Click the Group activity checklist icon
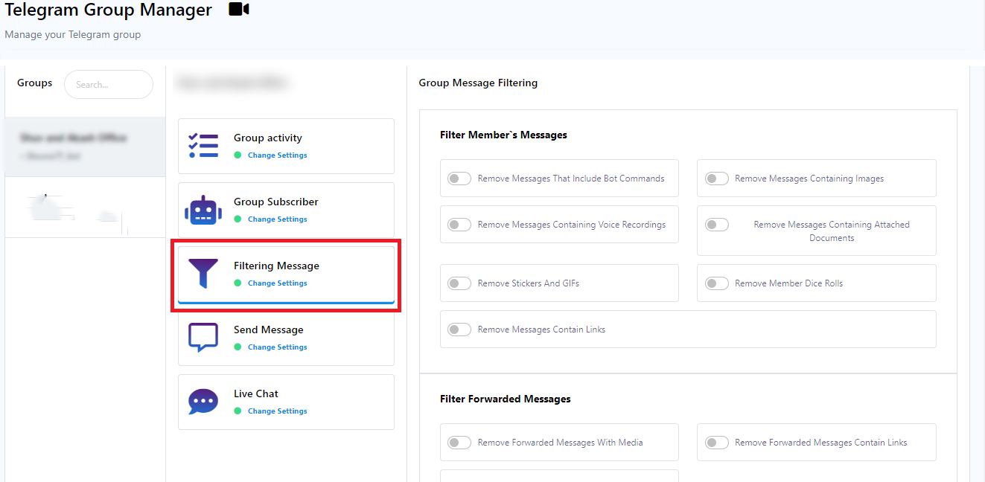The height and width of the screenshot is (482, 985). 203,146
